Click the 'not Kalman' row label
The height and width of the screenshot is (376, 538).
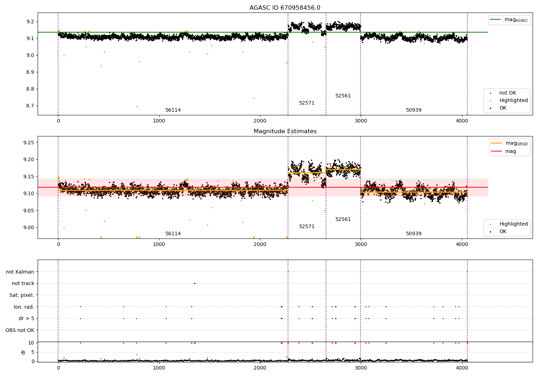pyautogui.click(x=20, y=272)
